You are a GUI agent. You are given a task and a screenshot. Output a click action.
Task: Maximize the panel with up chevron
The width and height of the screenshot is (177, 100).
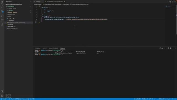[173, 48]
